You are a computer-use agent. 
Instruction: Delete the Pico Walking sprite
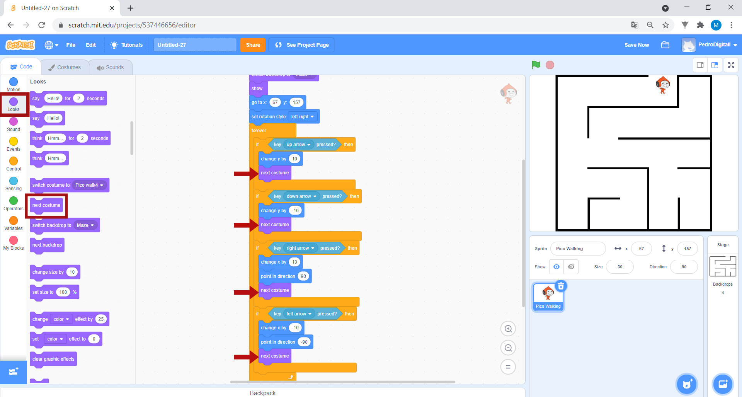[561, 286]
